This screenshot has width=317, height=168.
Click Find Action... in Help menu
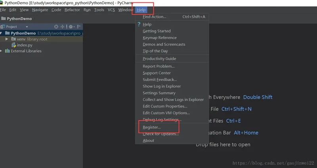[154, 17]
